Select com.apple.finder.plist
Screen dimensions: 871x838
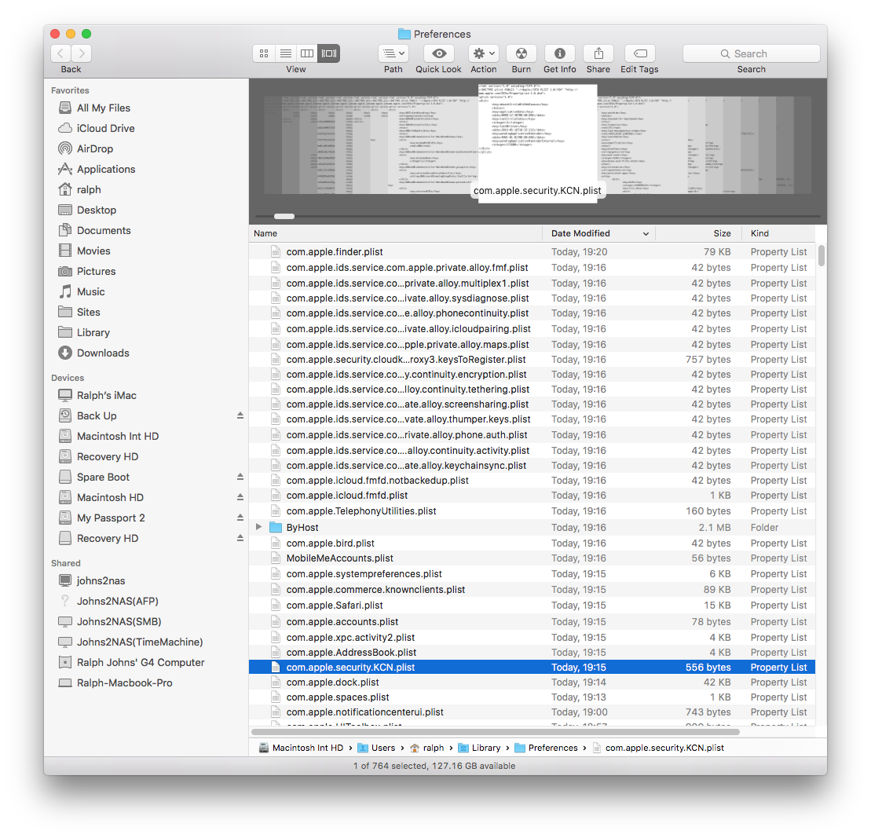point(532,252)
